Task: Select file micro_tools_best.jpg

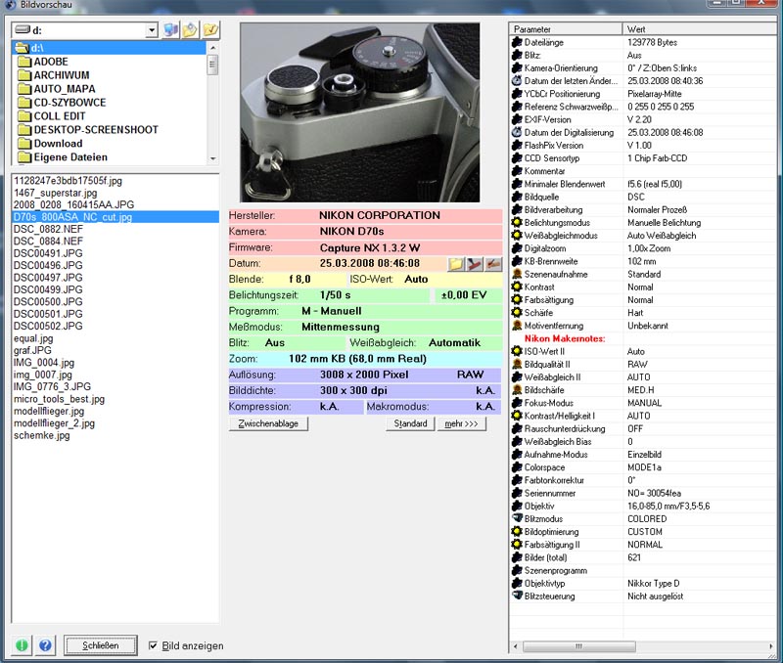Action: point(60,399)
